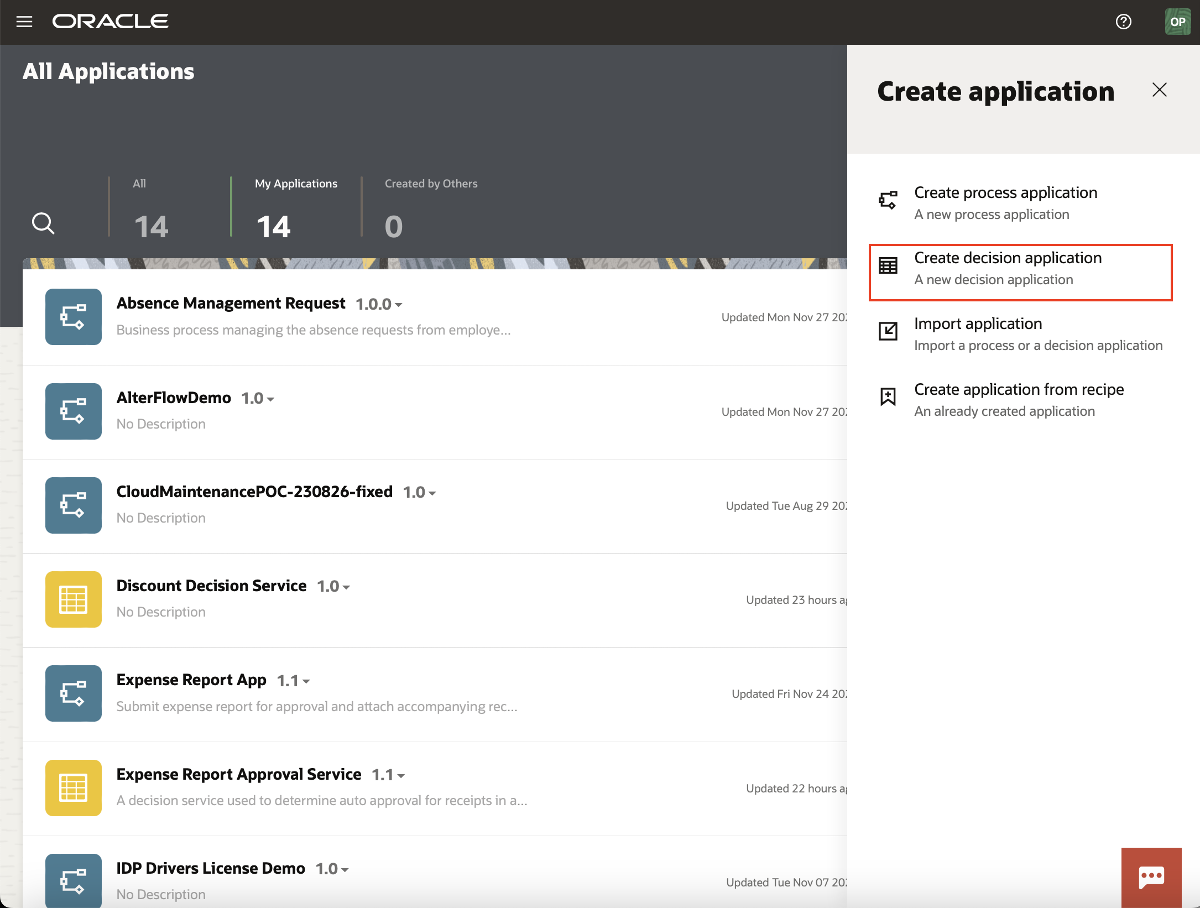Switch to the Created by Others tab
The image size is (1200, 908).
[x=431, y=207]
